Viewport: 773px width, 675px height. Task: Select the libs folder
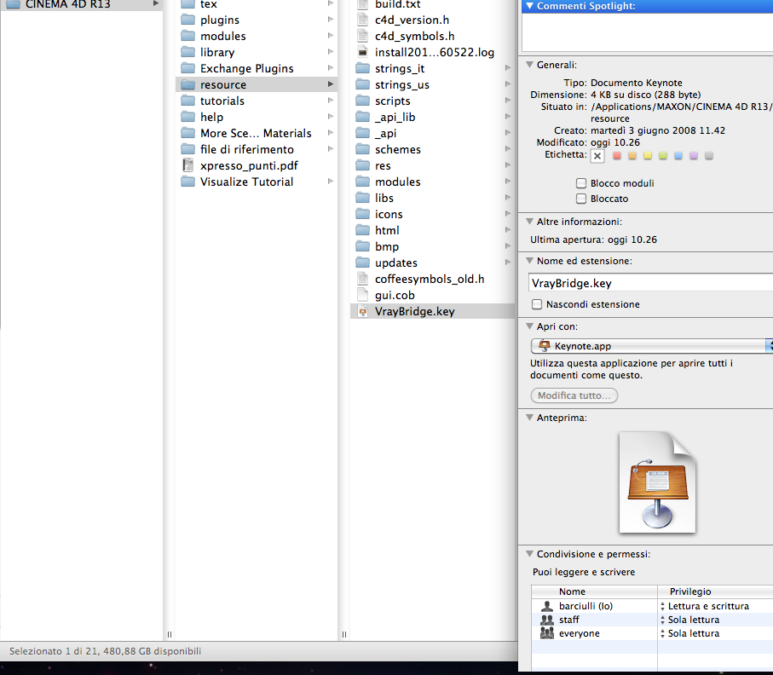(432, 199)
